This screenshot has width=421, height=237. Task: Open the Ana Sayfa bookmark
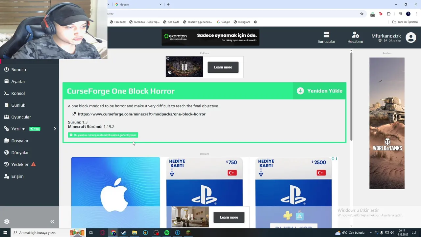click(x=171, y=22)
